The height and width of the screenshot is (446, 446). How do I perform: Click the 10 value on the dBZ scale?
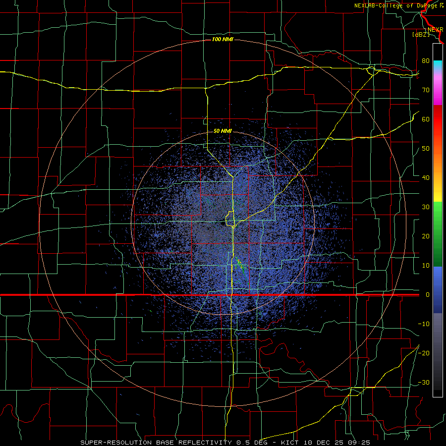click(x=426, y=266)
